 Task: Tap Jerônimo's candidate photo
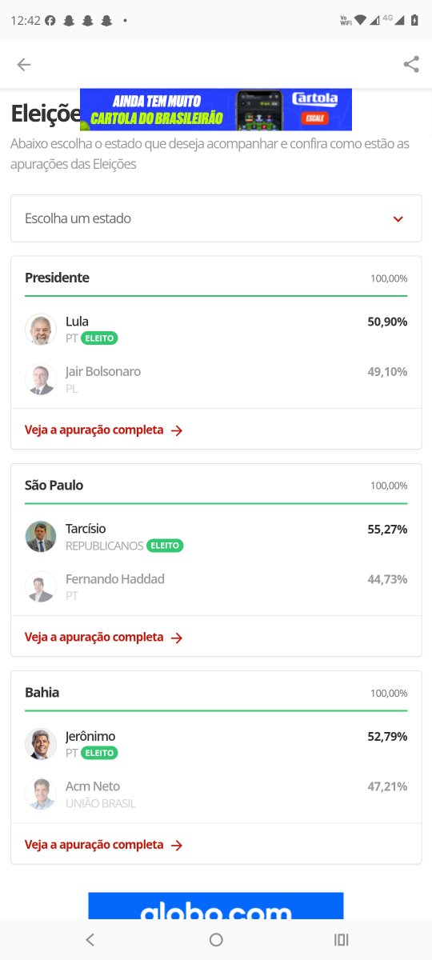[41, 744]
